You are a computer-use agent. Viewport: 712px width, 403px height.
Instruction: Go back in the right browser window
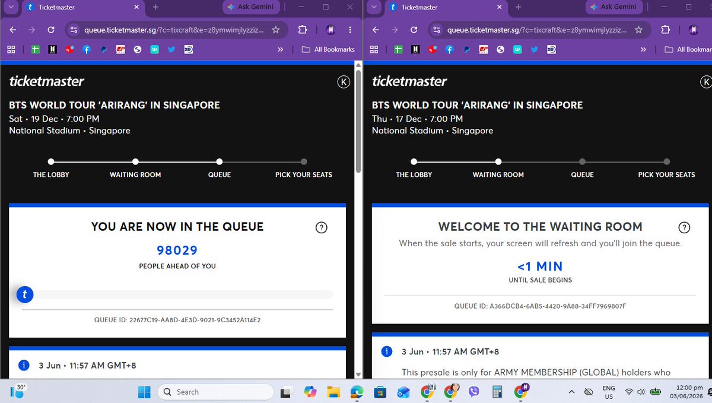pyautogui.click(x=376, y=30)
